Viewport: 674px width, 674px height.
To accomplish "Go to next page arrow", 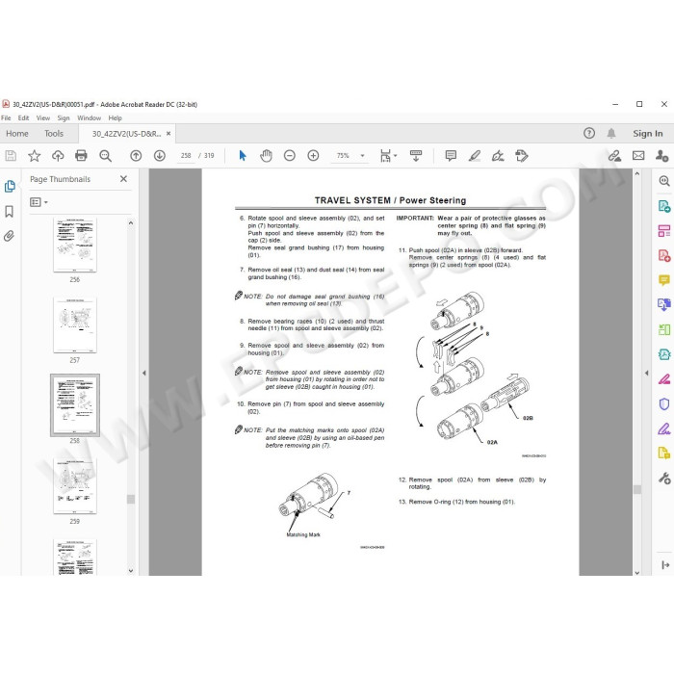I will pyautogui.click(x=160, y=156).
